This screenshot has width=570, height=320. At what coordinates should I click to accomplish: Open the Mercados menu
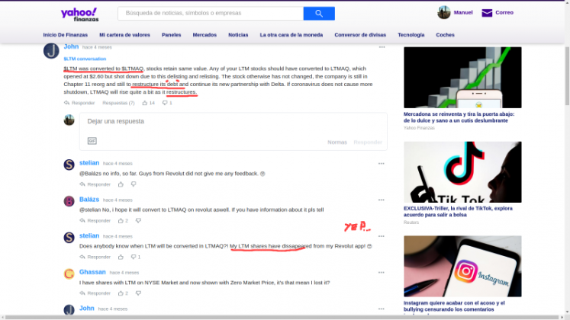pos(204,35)
